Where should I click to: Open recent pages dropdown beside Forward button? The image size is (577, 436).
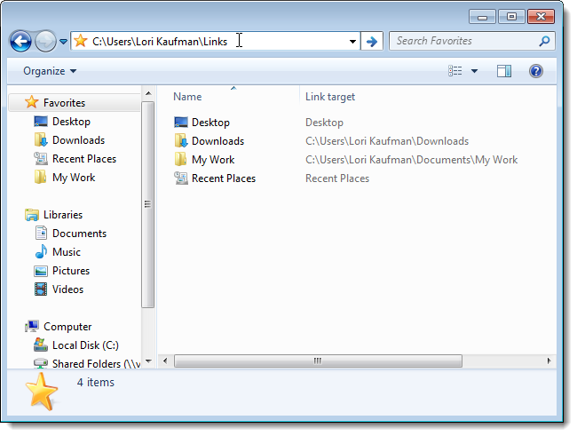[x=63, y=41]
